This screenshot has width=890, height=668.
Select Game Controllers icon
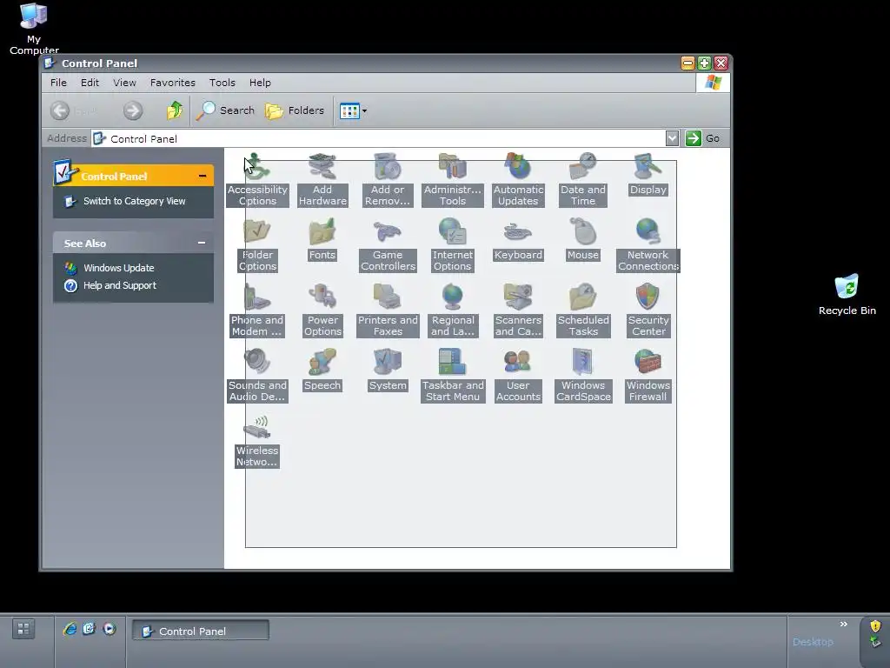(x=388, y=244)
